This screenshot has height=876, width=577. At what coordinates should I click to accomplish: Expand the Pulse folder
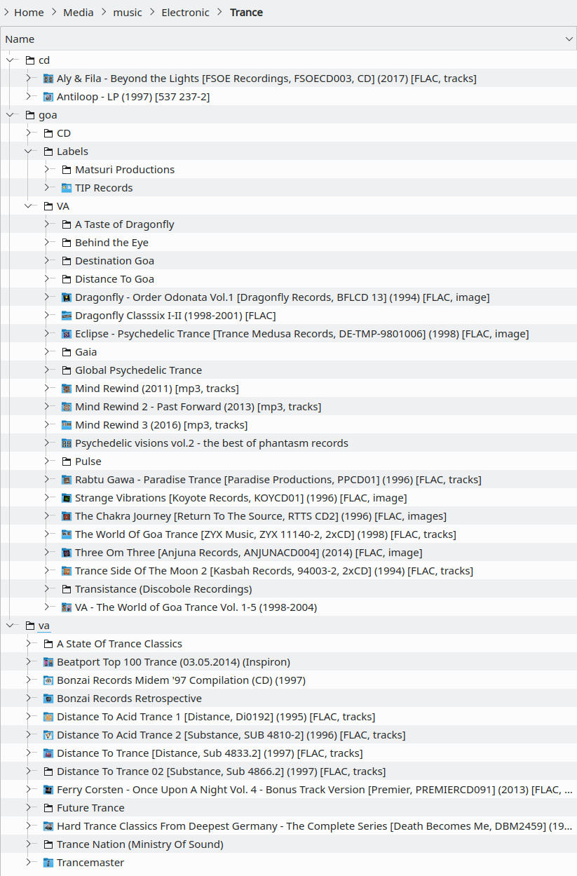tap(46, 461)
